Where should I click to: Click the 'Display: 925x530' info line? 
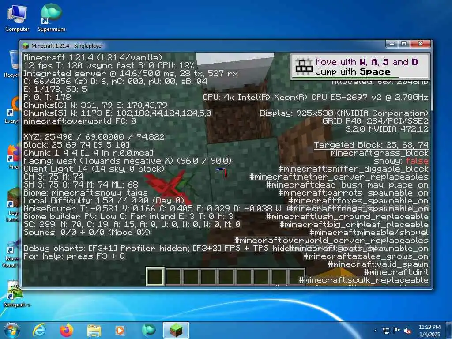[x=344, y=113]
